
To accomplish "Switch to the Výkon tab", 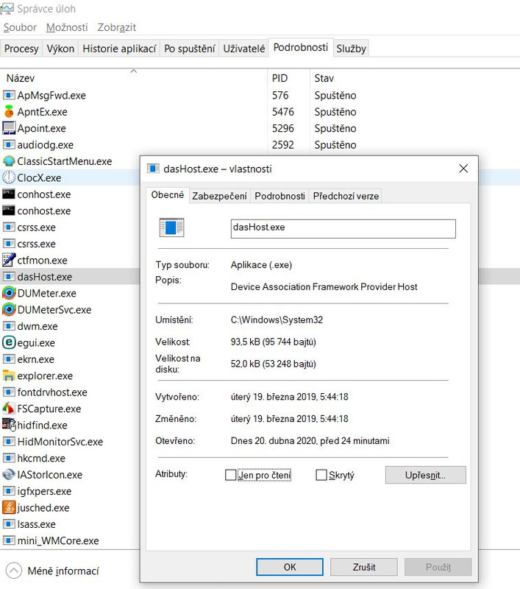I will click(60, 49).
